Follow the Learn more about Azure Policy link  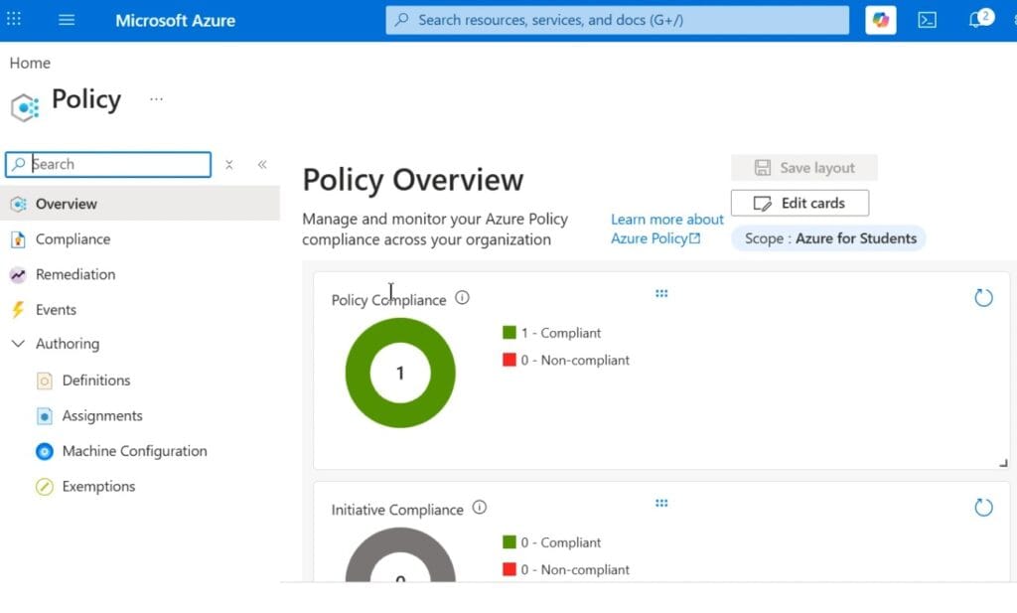[x=666, y=229]
